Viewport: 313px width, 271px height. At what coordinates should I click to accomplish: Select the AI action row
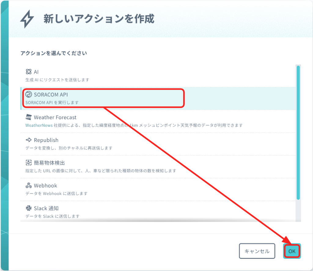[158, 76]
